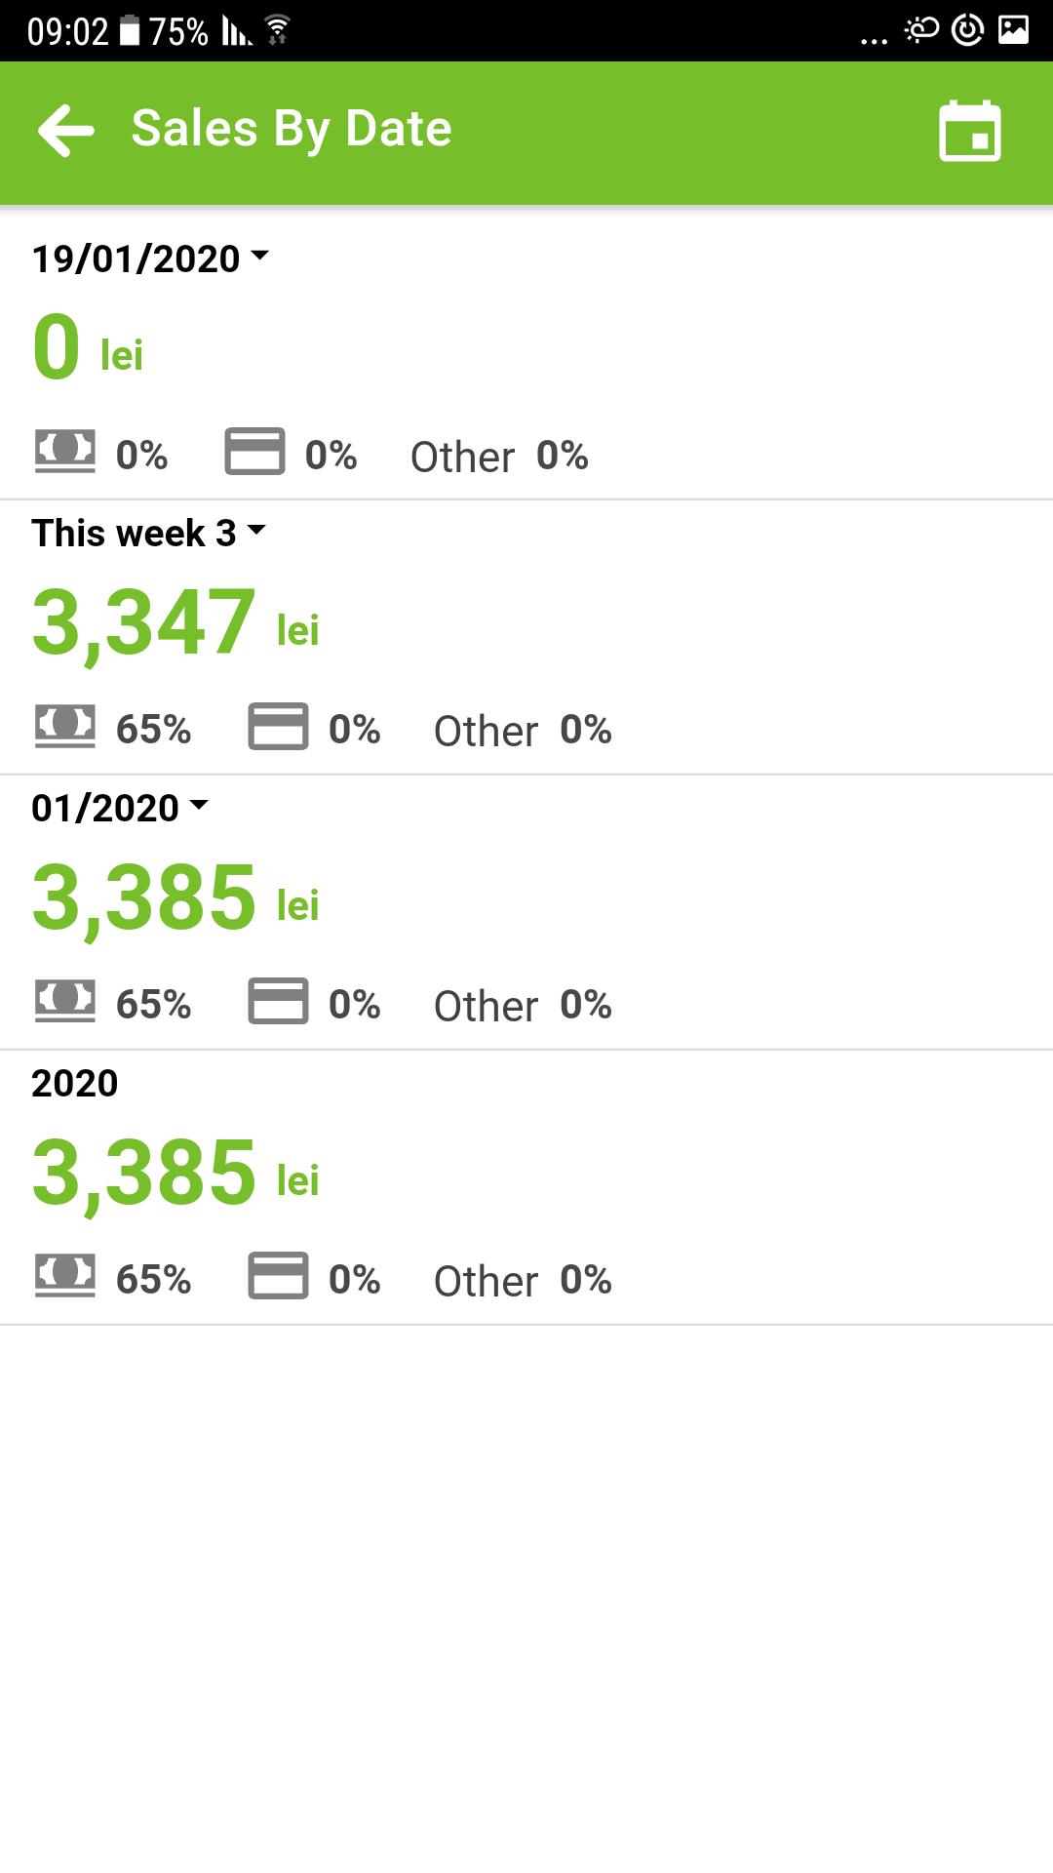Image resolution: width=1053 pixels, height=1873 pixels.
Task: Open the 3,347 lei weekly sales total
Action: click(175, 623)
